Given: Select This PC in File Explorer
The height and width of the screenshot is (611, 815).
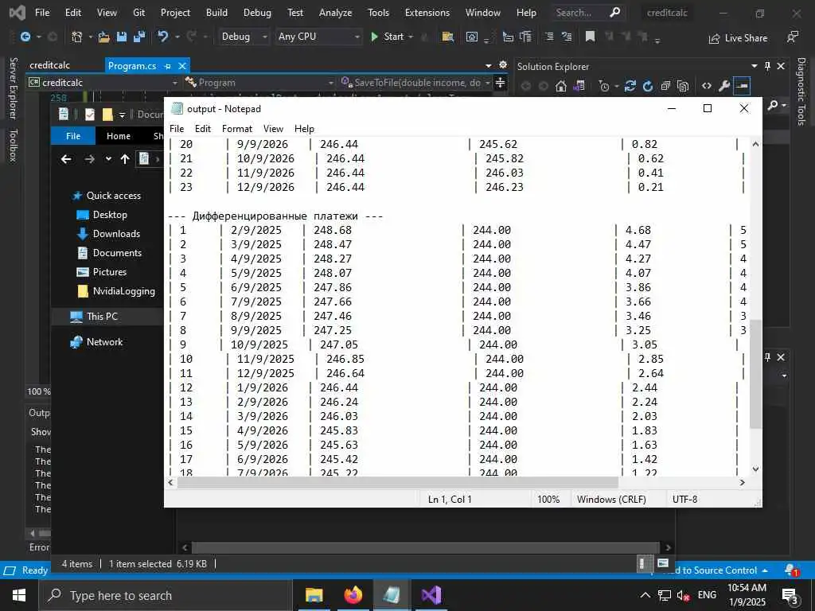Looking at the screenshot, I should click(x=102, y=317).
